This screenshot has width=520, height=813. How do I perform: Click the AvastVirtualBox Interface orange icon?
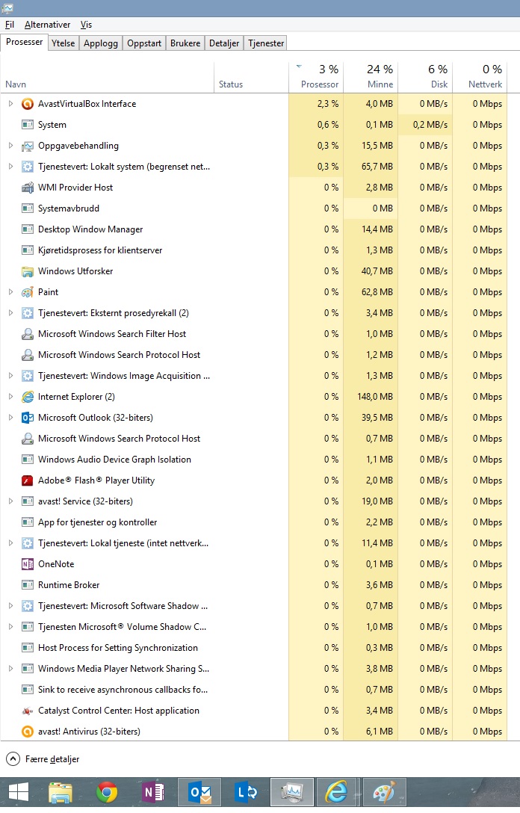coord(28,104)
